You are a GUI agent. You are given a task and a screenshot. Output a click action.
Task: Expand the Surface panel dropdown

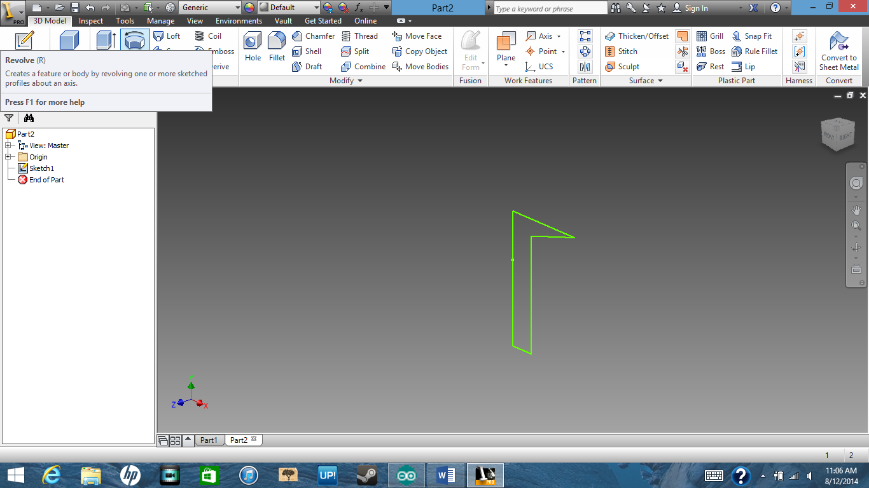click(660, 80)
